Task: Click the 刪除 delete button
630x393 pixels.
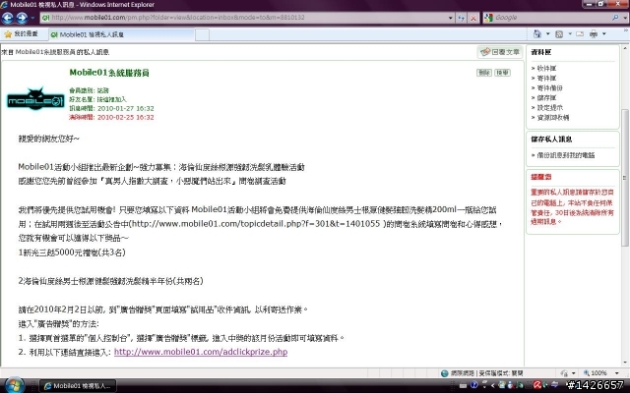Action: (x=483, y=73)
